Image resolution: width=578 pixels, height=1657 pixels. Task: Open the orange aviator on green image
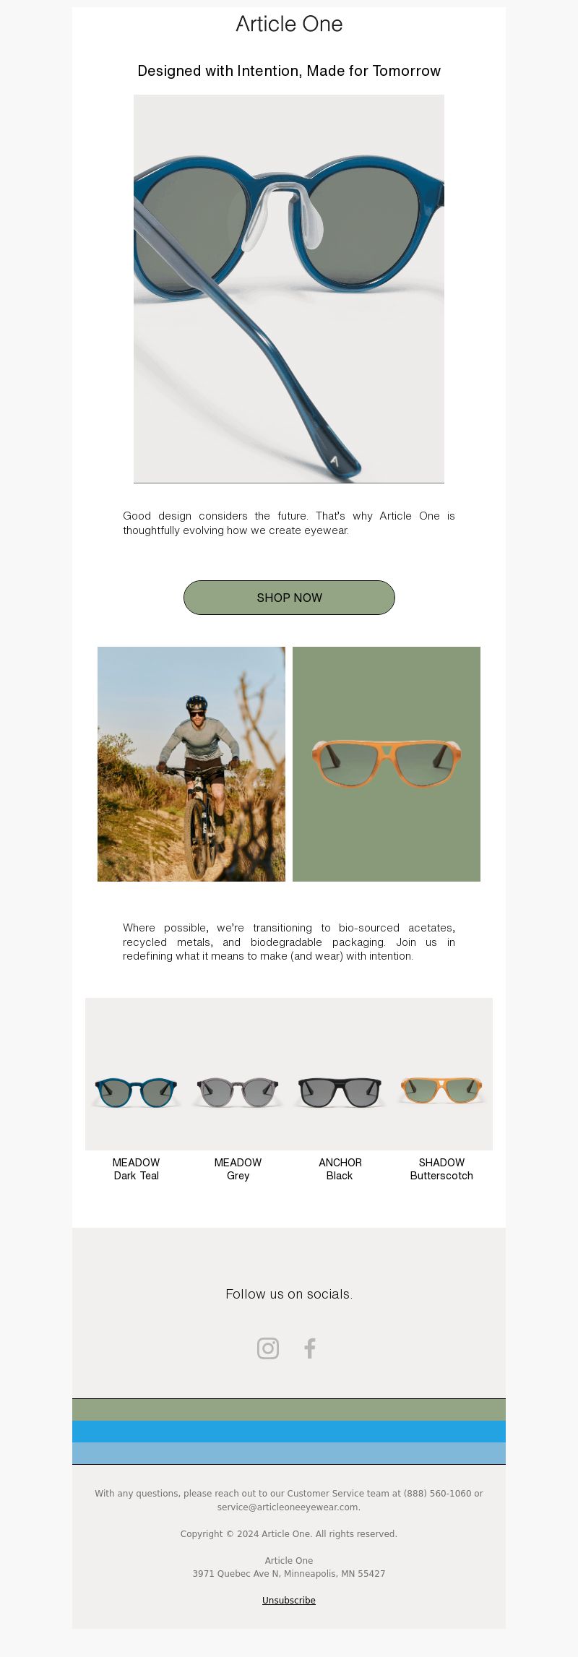[387, 764]
